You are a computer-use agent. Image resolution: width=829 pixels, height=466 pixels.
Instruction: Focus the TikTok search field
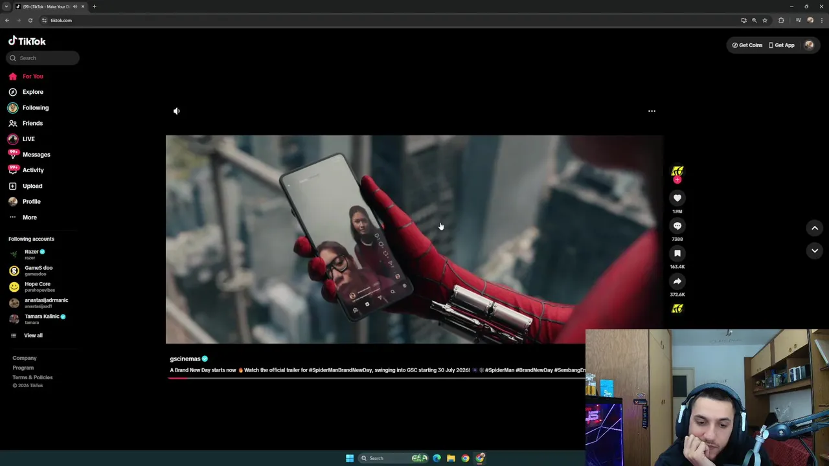click(43, 58)
